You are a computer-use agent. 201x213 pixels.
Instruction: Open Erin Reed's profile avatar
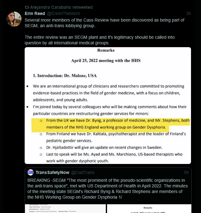[14, 19]
